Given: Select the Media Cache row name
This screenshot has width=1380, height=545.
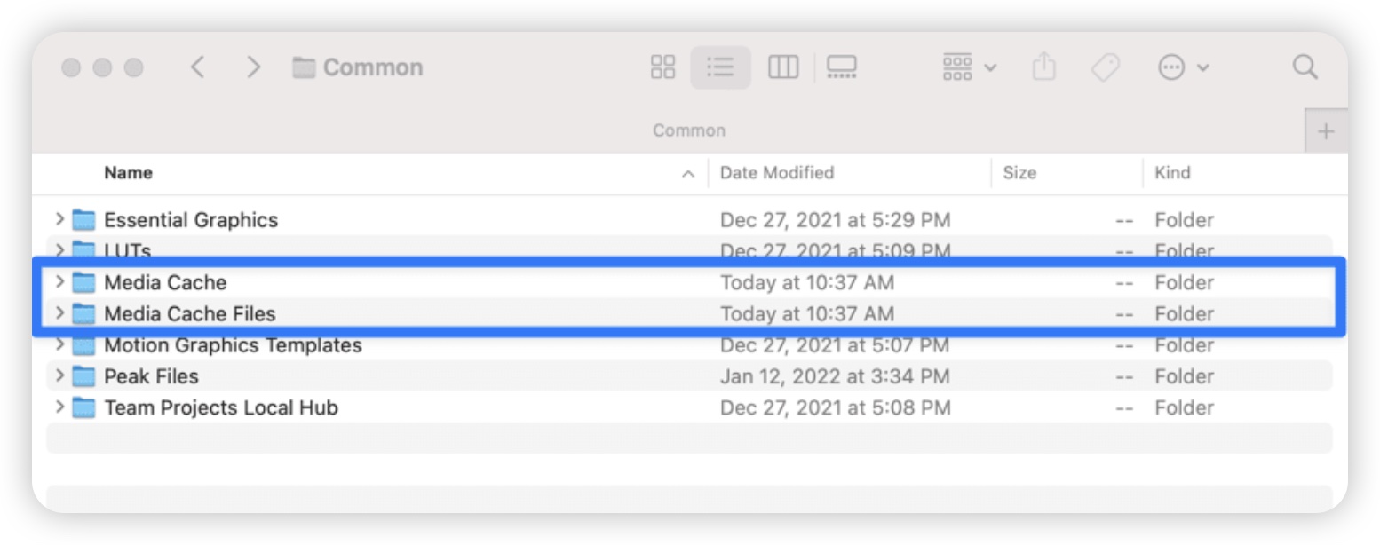Looking at the screenshot, I should click(165, 282).
